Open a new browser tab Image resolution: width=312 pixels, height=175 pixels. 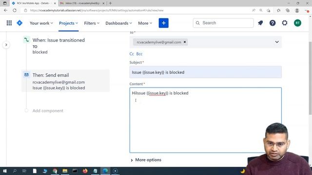click(x=111, y=3)
